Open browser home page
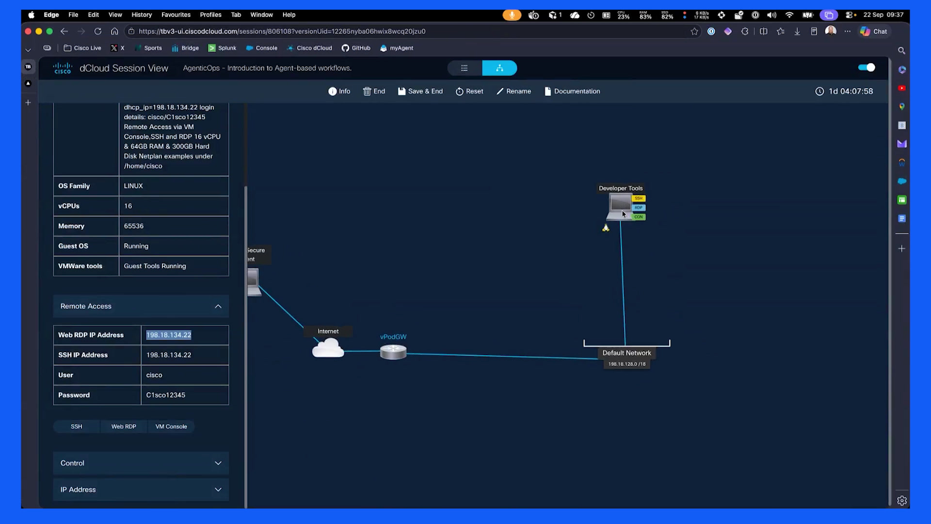 tap(114, 32)
